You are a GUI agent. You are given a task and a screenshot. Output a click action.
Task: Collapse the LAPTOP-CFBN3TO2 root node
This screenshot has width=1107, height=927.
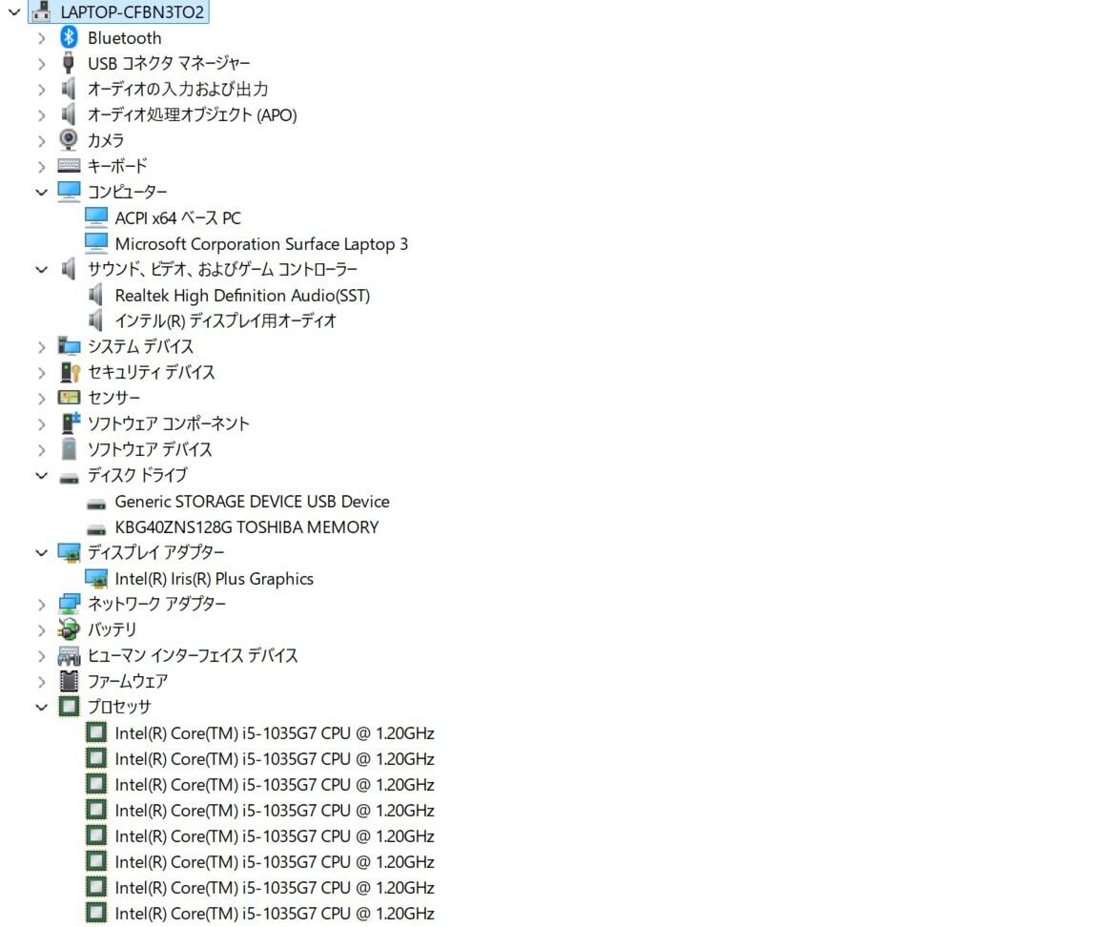click(14, 12)
